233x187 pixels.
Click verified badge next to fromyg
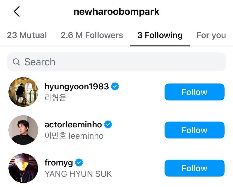point(79,163)
